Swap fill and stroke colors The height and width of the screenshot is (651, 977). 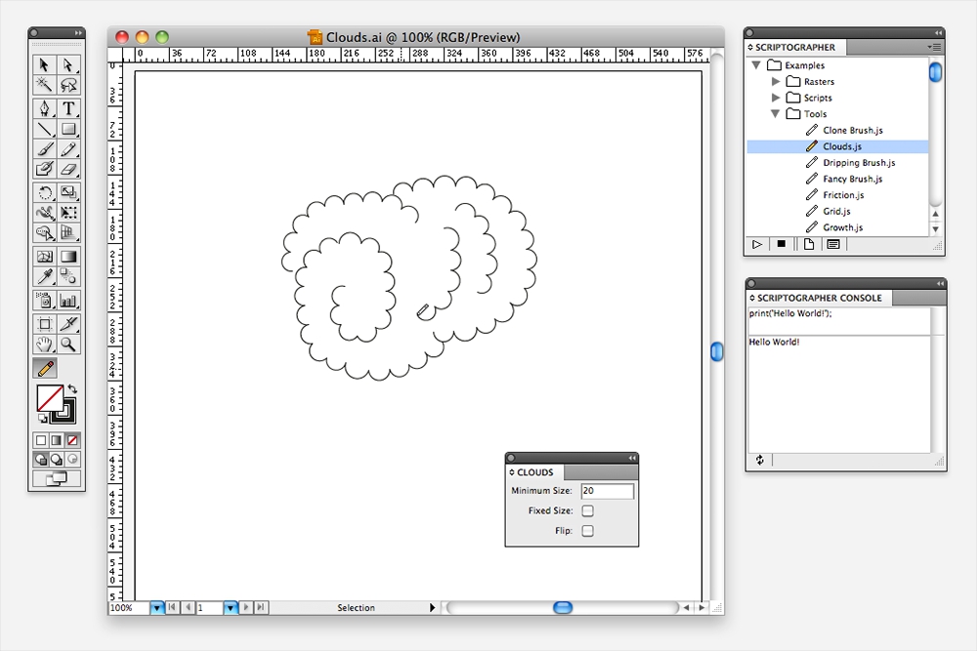point(72,389)
